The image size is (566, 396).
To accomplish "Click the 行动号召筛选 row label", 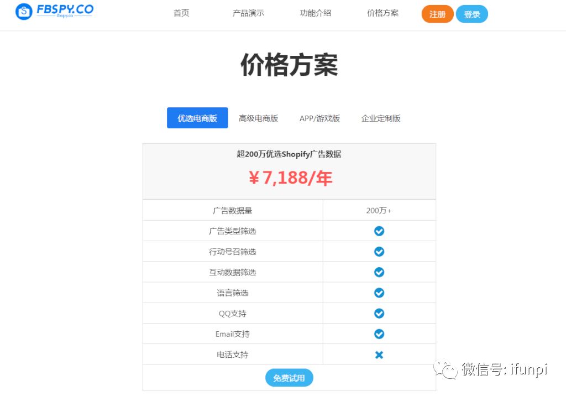I will (x=233, y=252).
